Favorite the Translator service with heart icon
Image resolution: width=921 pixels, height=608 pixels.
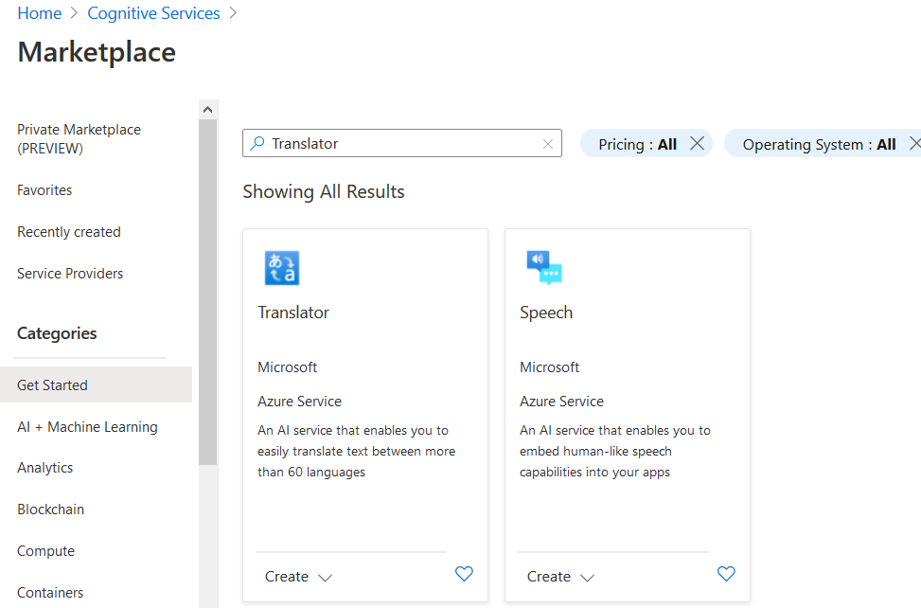click(464, 574)
